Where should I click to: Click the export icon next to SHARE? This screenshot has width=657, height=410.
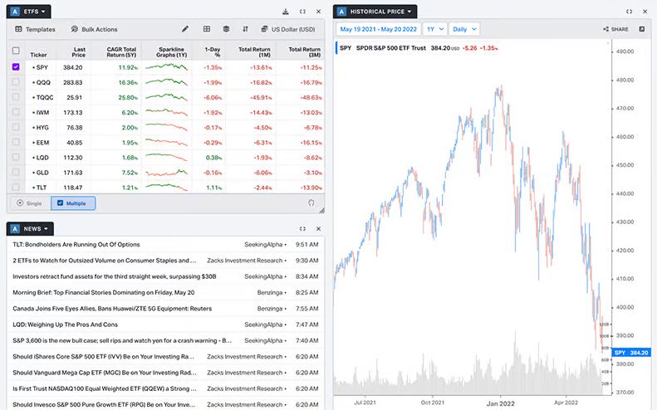pyautogui.click(x=642, y=29)
